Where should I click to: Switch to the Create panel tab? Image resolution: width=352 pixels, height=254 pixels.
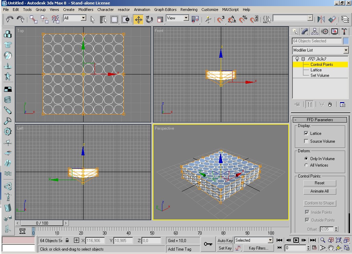(295, 31)
